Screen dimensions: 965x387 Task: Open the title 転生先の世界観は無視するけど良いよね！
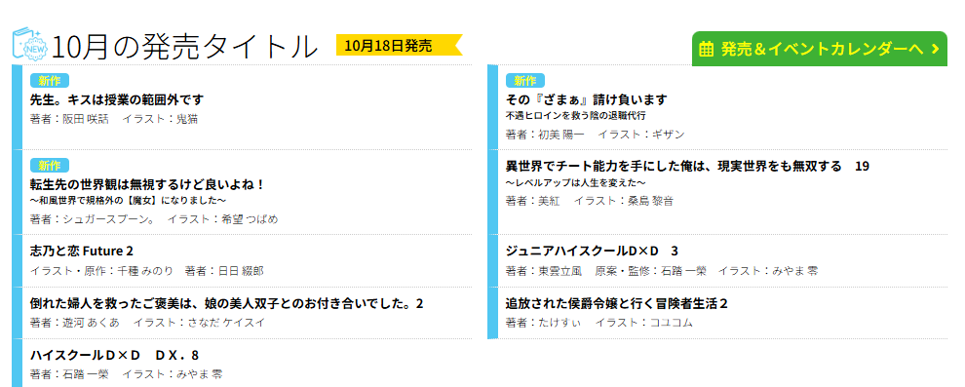148,184
